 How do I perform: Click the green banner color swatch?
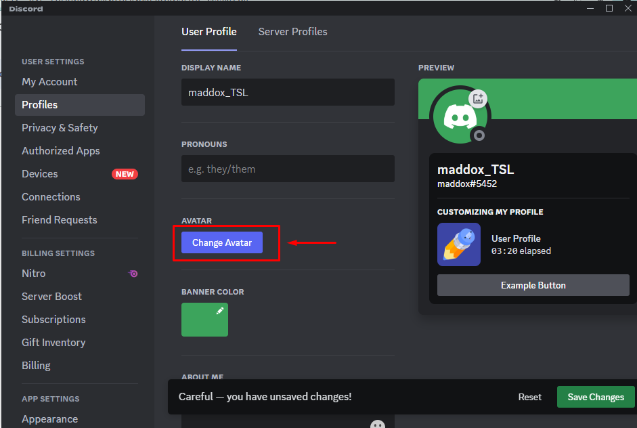(204, 320)
